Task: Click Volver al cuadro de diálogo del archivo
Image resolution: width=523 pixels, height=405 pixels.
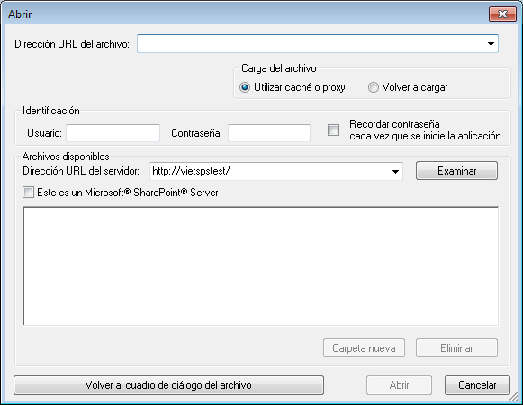Action: point(168,385)
